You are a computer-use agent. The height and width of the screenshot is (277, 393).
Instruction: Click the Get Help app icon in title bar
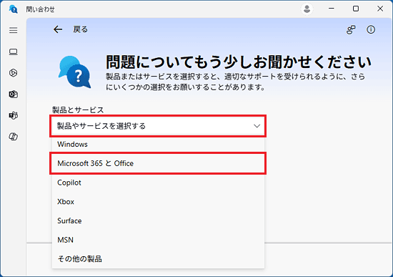point(14,9)
